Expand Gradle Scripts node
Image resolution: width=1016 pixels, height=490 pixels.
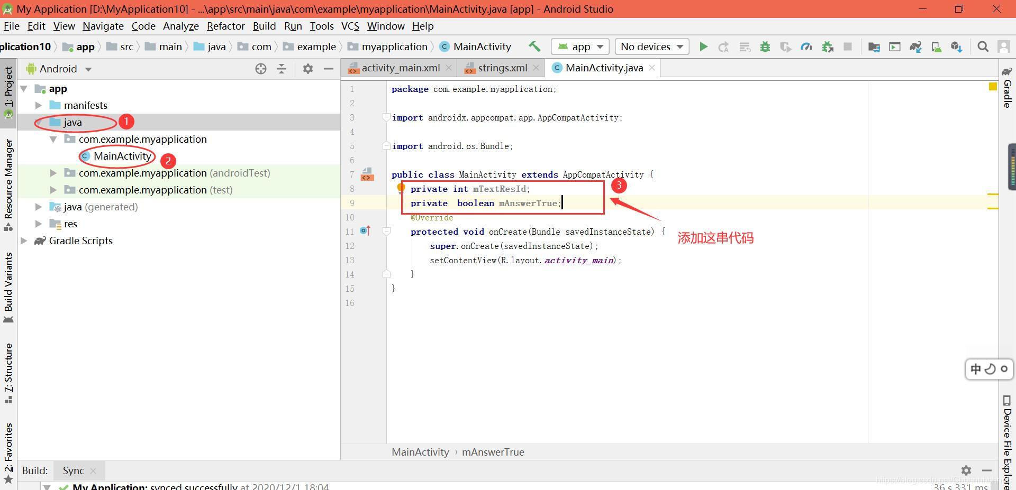pyautogui.click(x=24, y=241)
